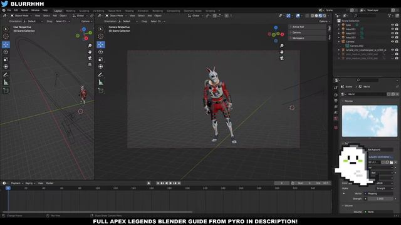Image resolution: width=401 pixels, height=225 pixels.
Task: Select the Annotate tool in camera viewport
Action: click(x=101, y=75)
